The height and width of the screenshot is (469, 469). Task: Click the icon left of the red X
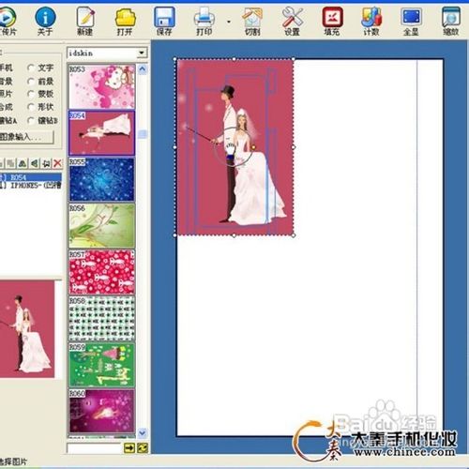click(46, 163)
